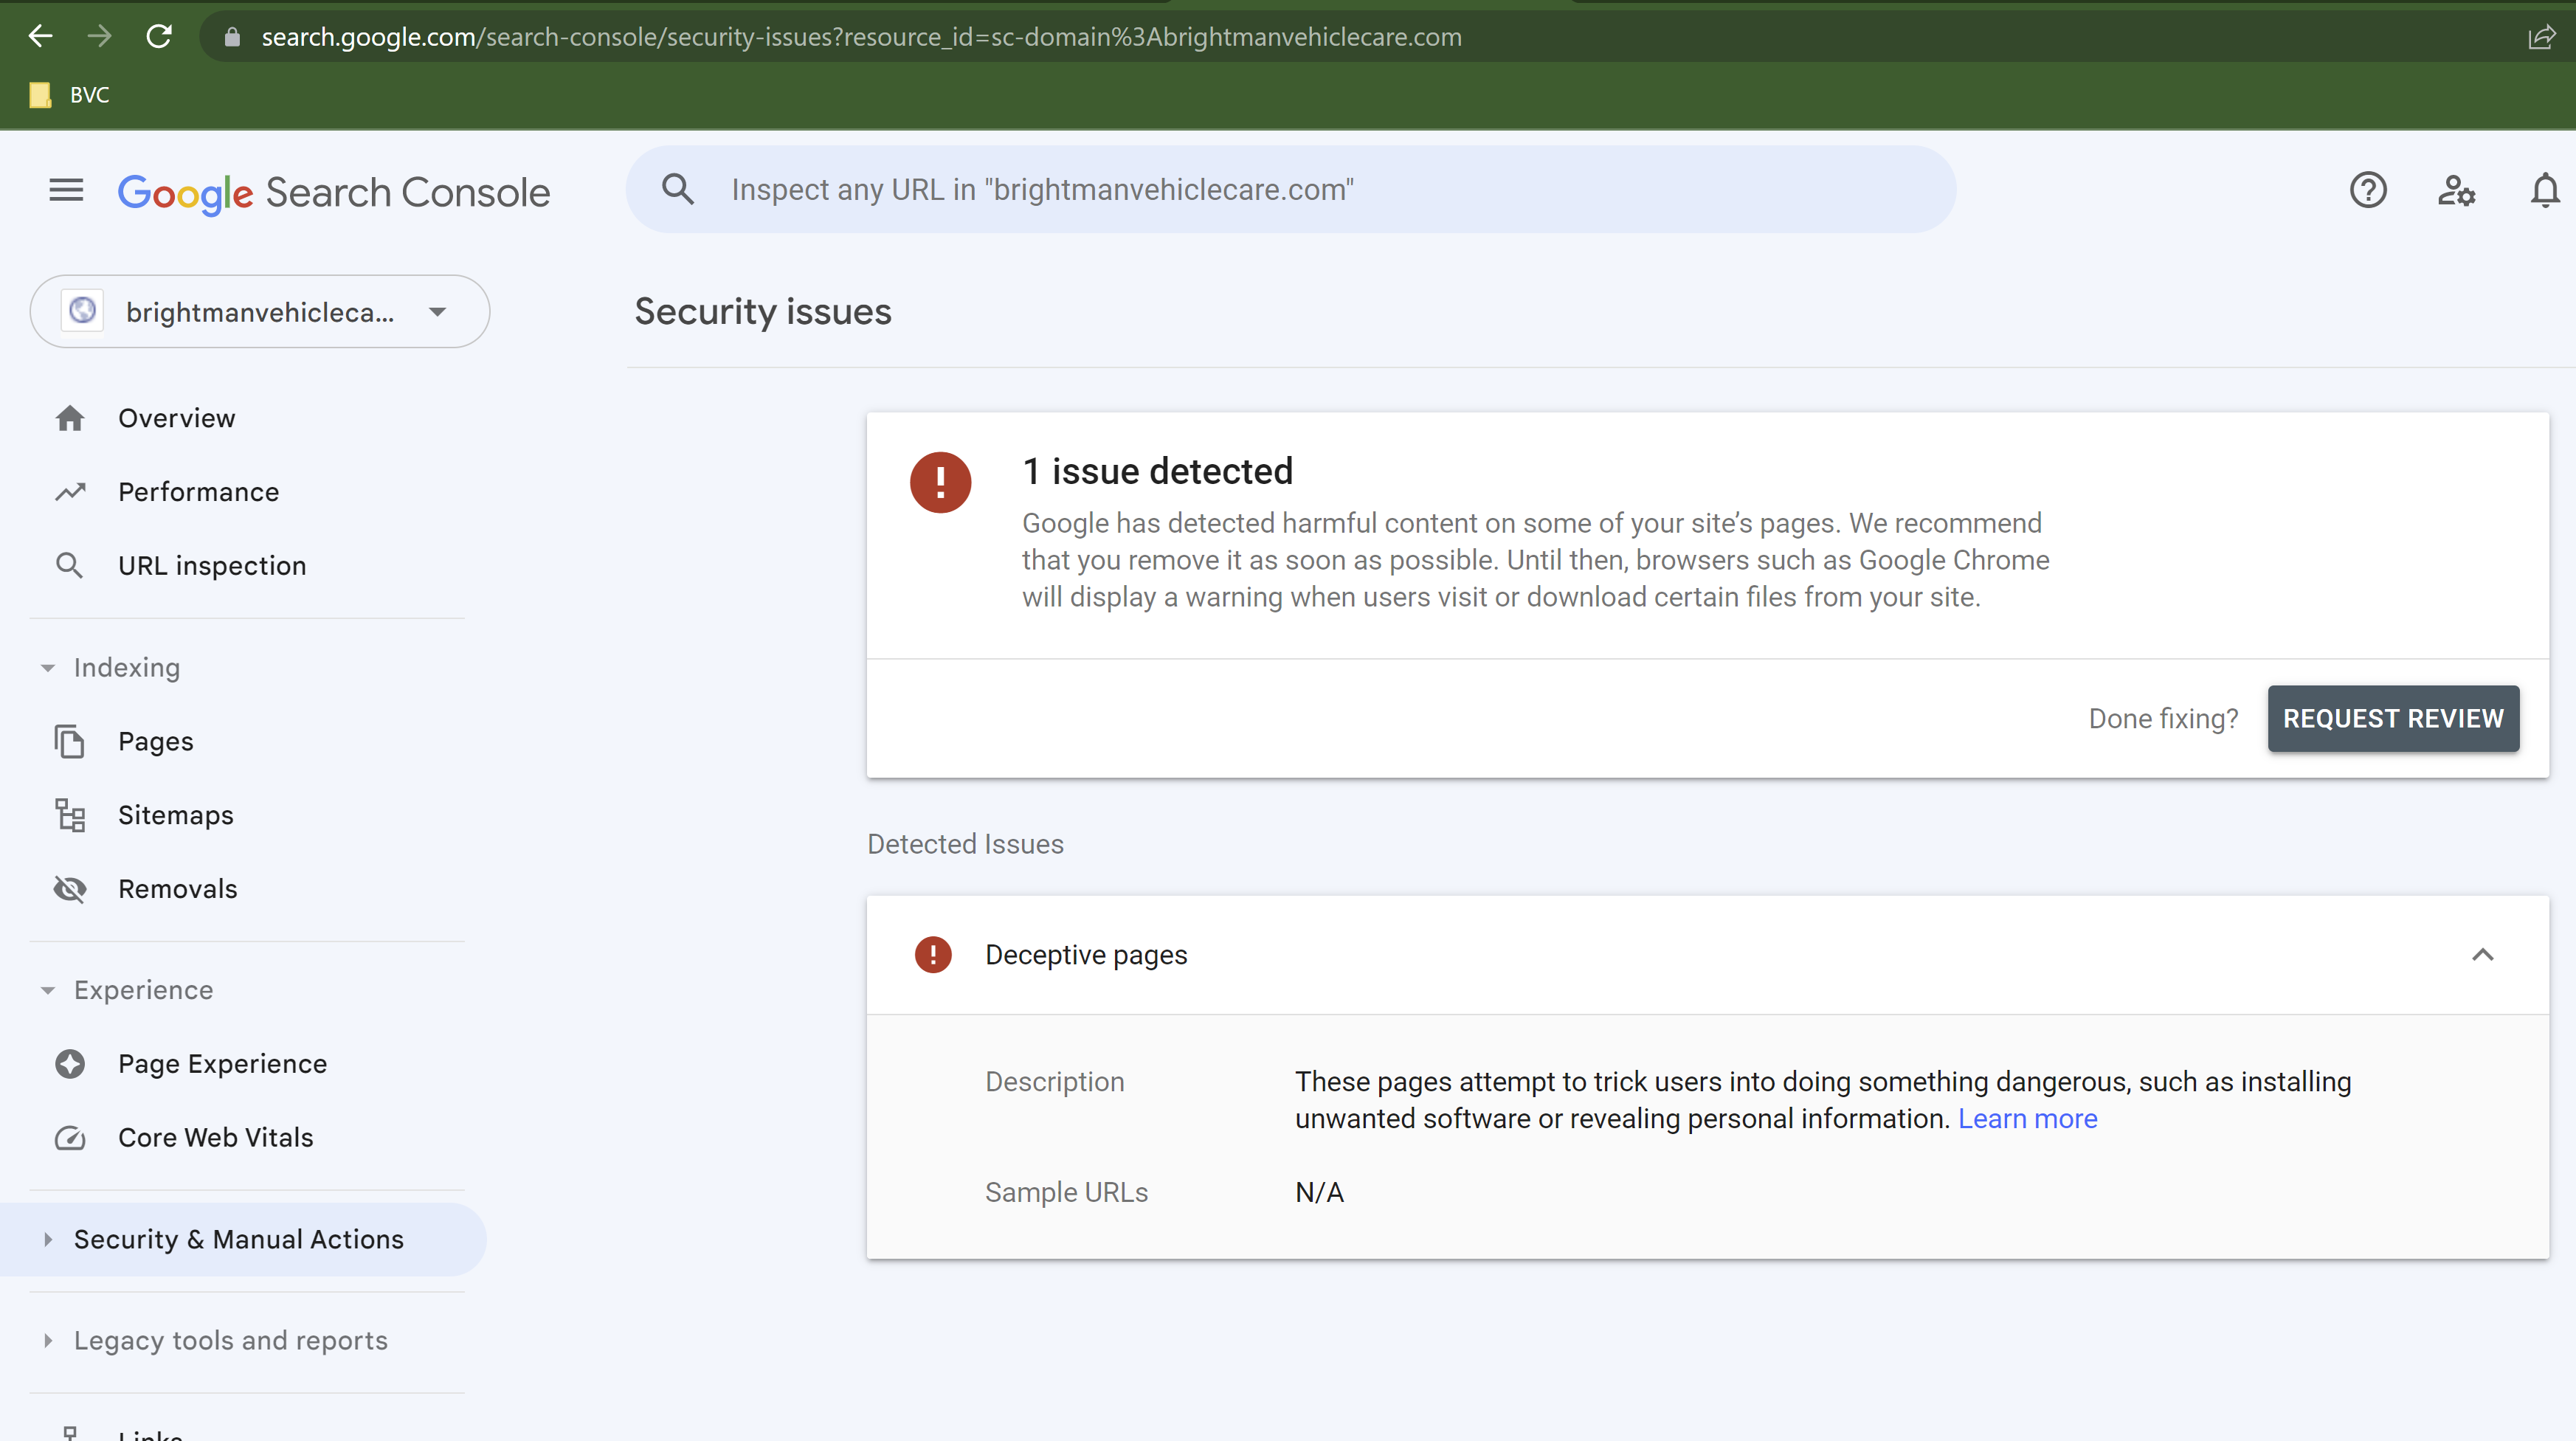
Task: Open the hamburger main menu icon
Action: (66, 190)
